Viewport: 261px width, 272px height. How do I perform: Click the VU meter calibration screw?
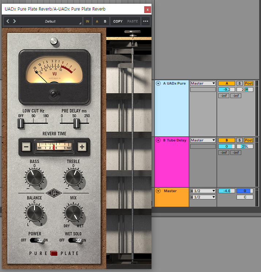pos(54,94)
